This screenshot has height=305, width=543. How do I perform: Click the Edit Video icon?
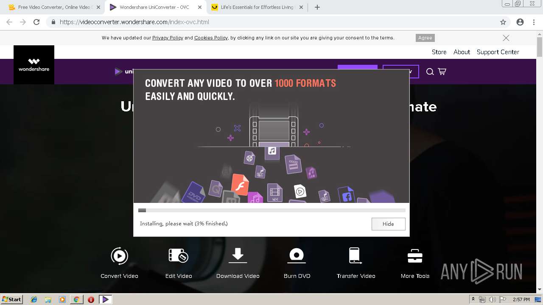(179, 255)
